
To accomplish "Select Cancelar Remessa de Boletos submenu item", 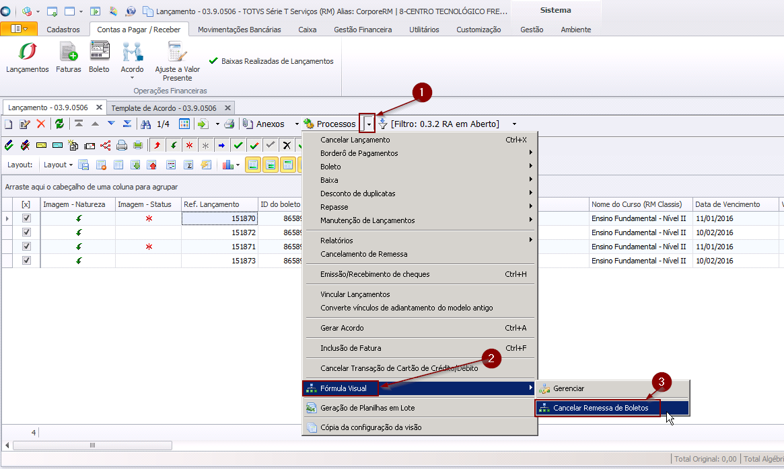I will pos(600,408).
